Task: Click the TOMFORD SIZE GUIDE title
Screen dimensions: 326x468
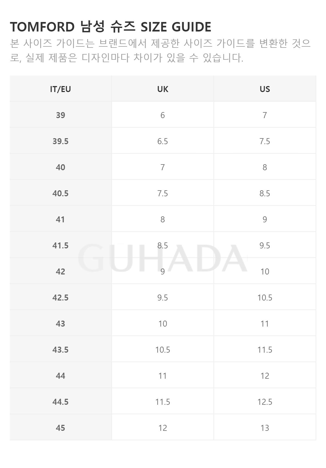Action: click(111, 27)
